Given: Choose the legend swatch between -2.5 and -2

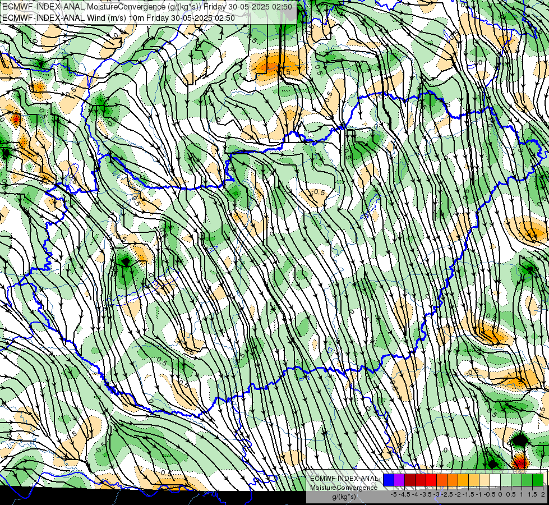Looking at the screenshot, I should (x=453, y=480).
